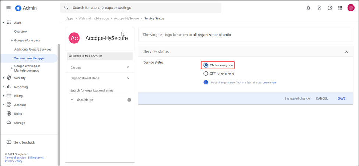This screenshot has height=166, width=359.
Task: Expand the Groups section
Action: 128,67
